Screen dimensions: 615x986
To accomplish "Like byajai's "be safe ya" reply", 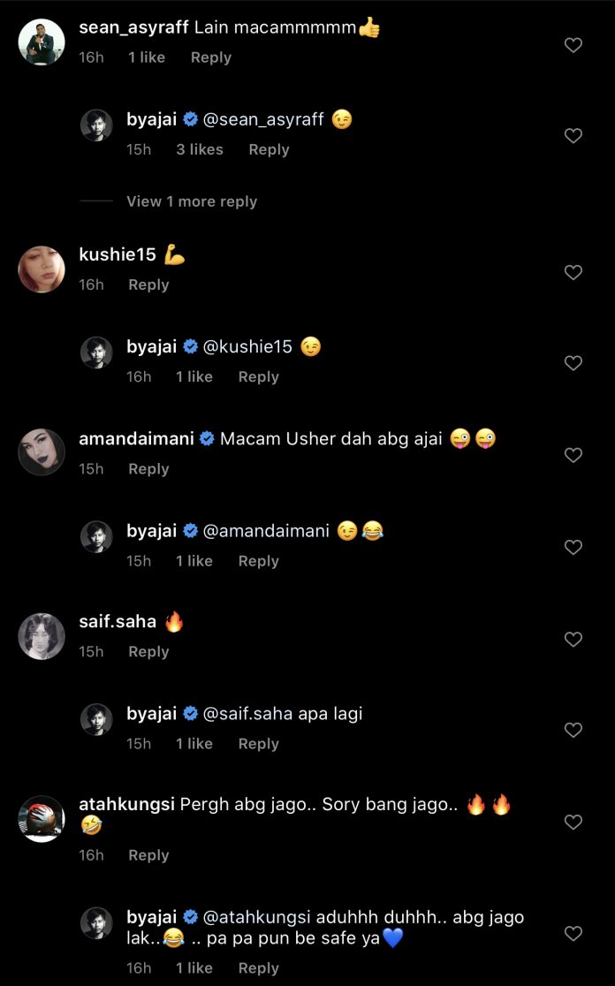I will [x=573, y=933].
